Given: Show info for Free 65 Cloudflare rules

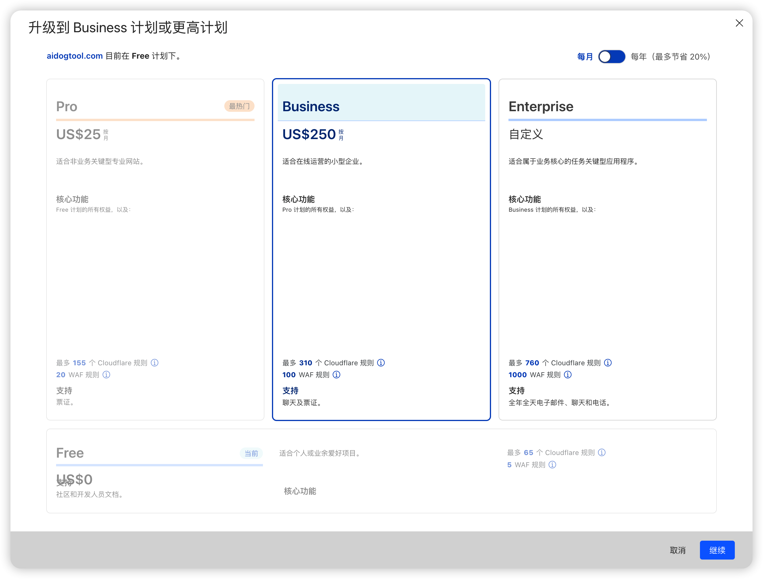Looking at the screenshot, I should click(602, 452).
